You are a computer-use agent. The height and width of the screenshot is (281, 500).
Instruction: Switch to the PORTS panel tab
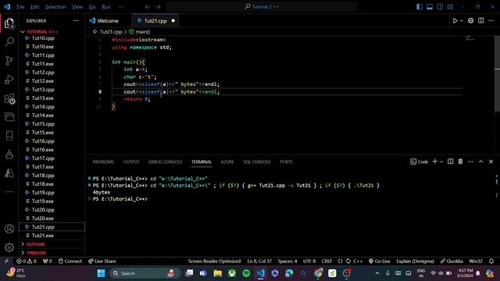coord(286,162)
